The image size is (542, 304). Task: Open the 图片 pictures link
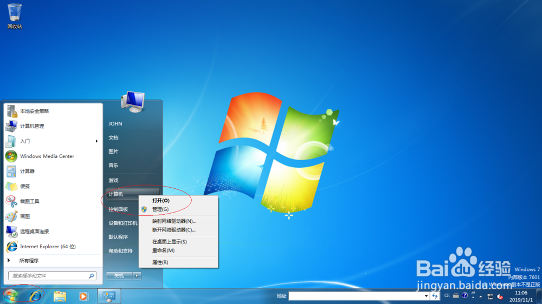coord(113,151)
